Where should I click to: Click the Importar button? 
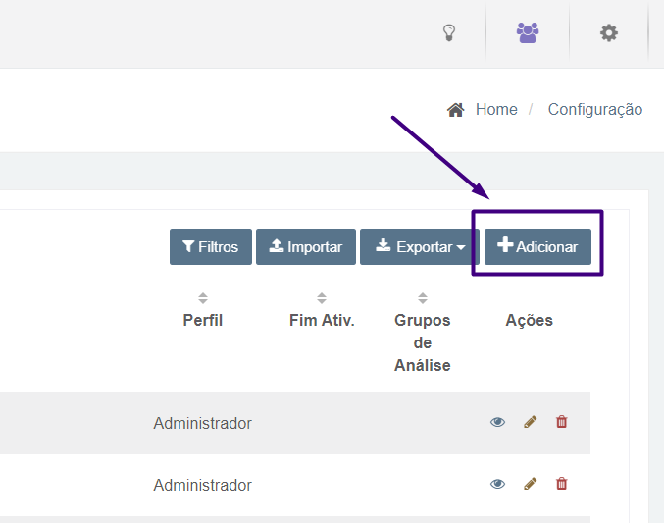tap(305, 247)
